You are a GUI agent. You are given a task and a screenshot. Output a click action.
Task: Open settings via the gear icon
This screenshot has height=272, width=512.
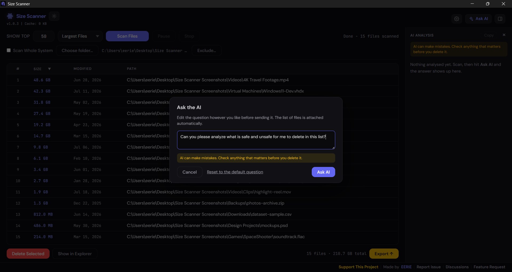click(x=457, y=19)
